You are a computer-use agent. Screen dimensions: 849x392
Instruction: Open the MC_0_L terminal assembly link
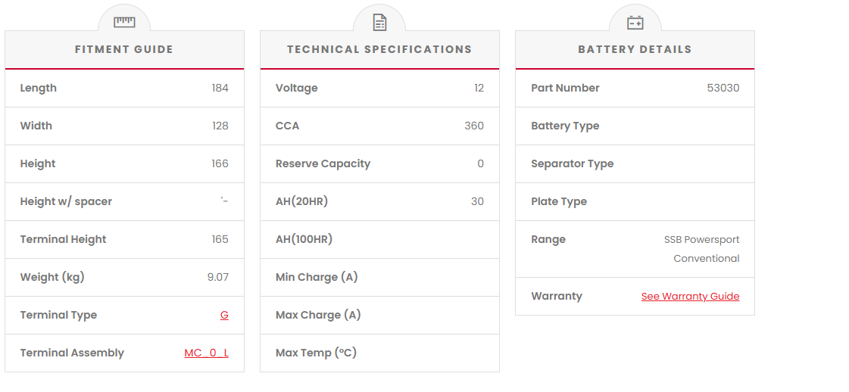[206, 353]
